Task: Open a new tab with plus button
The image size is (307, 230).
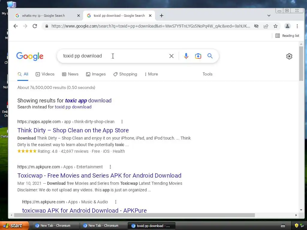Action: [162, 16]
